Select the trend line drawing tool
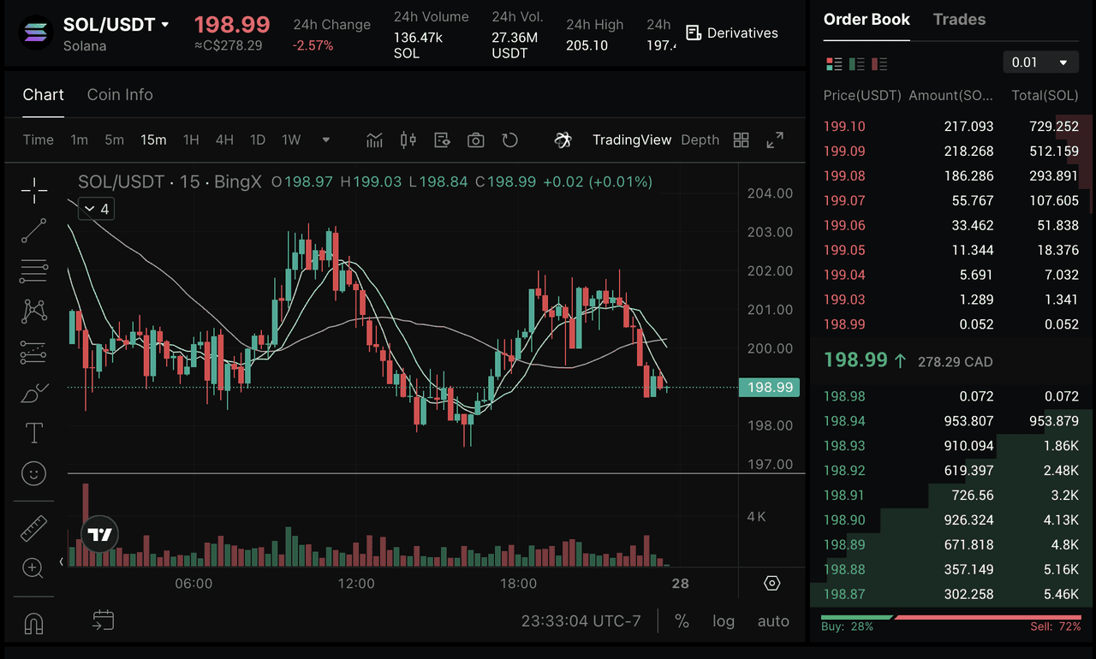The height and width of the screenshot is (659, 1096). coord(34,230)
